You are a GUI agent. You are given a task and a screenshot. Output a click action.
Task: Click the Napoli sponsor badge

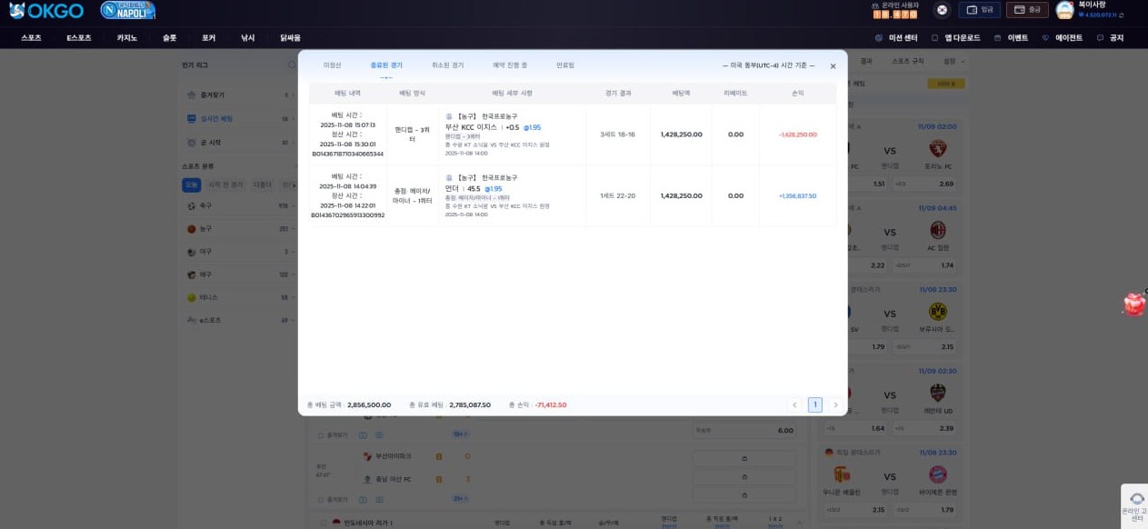click(x=127, y=11)
